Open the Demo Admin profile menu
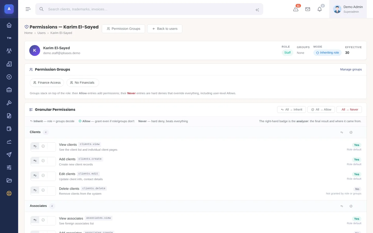This screenshot has height=233, width=373. point(348,9)
